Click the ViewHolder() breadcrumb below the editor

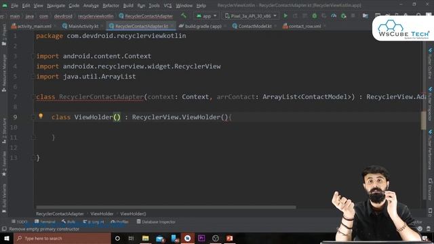click(x=133, y=214)
